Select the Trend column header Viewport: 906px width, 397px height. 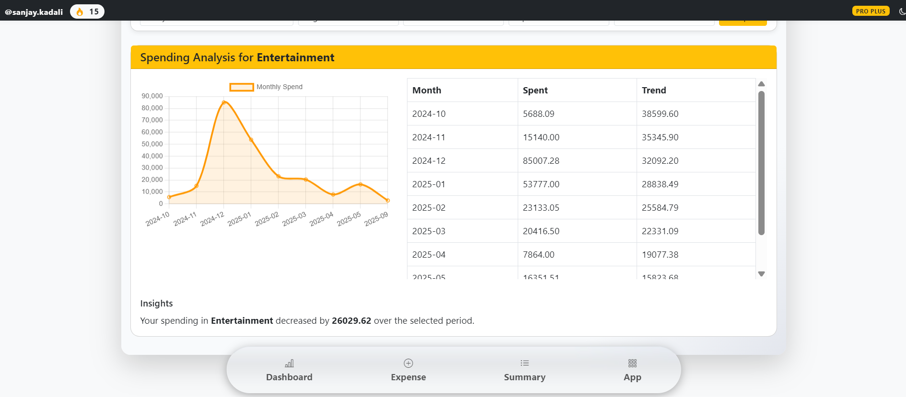pyautogui.click(x=654, y=91)
